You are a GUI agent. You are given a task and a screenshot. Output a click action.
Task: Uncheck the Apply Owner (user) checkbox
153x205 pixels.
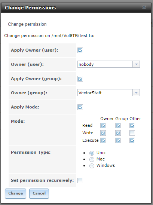coord(80,51)
